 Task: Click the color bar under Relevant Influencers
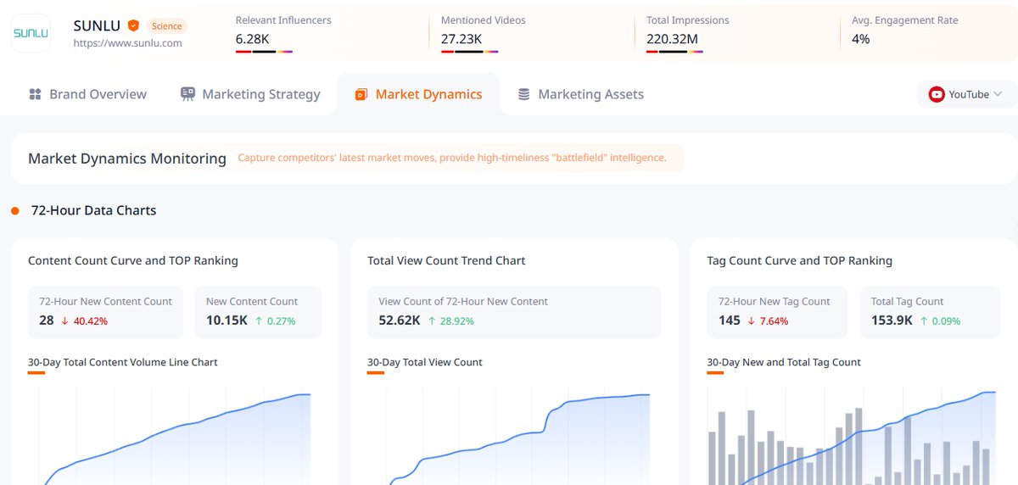point(264,52)
